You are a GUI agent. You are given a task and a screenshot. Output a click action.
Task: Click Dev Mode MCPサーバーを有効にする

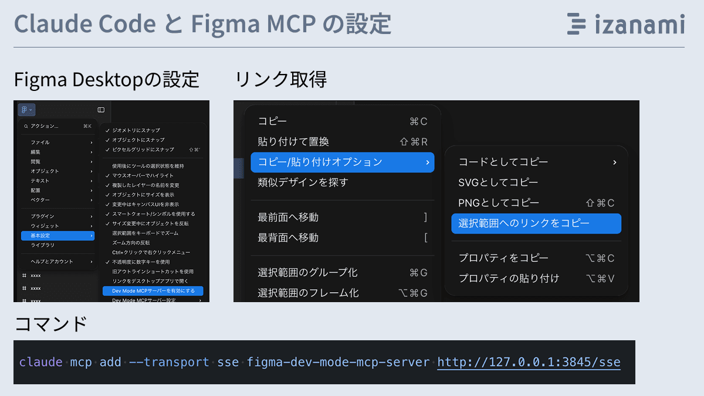click(154, 289)
